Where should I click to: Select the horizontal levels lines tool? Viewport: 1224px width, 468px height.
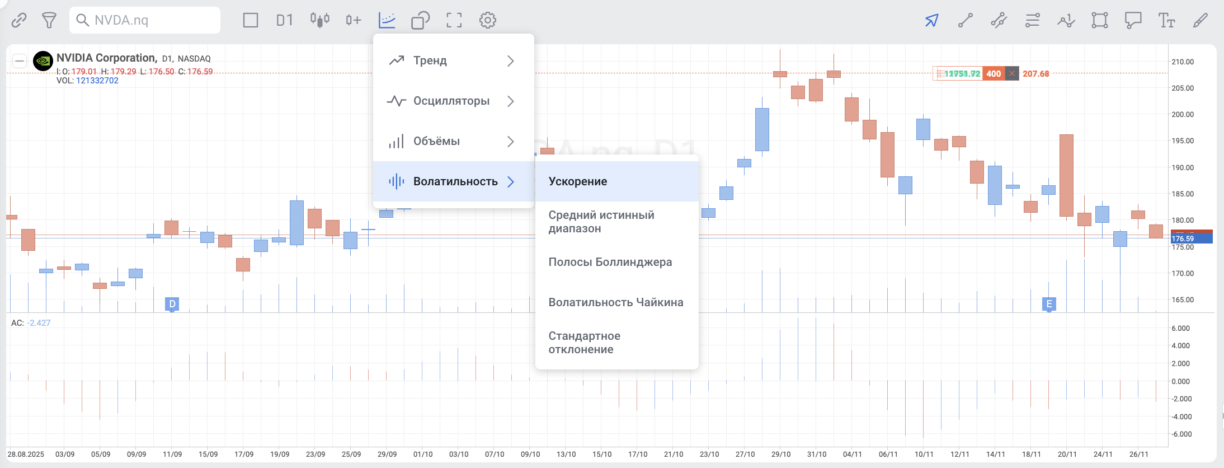[x=1033, y=21]
